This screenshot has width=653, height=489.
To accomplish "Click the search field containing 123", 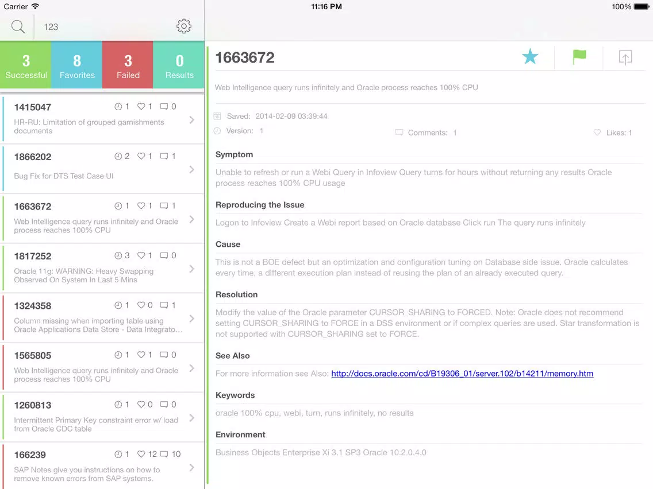I will pyautogui.click(x=104, y=26).
